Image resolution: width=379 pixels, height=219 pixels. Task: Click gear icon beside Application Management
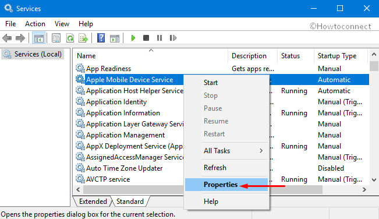point(80,135)
